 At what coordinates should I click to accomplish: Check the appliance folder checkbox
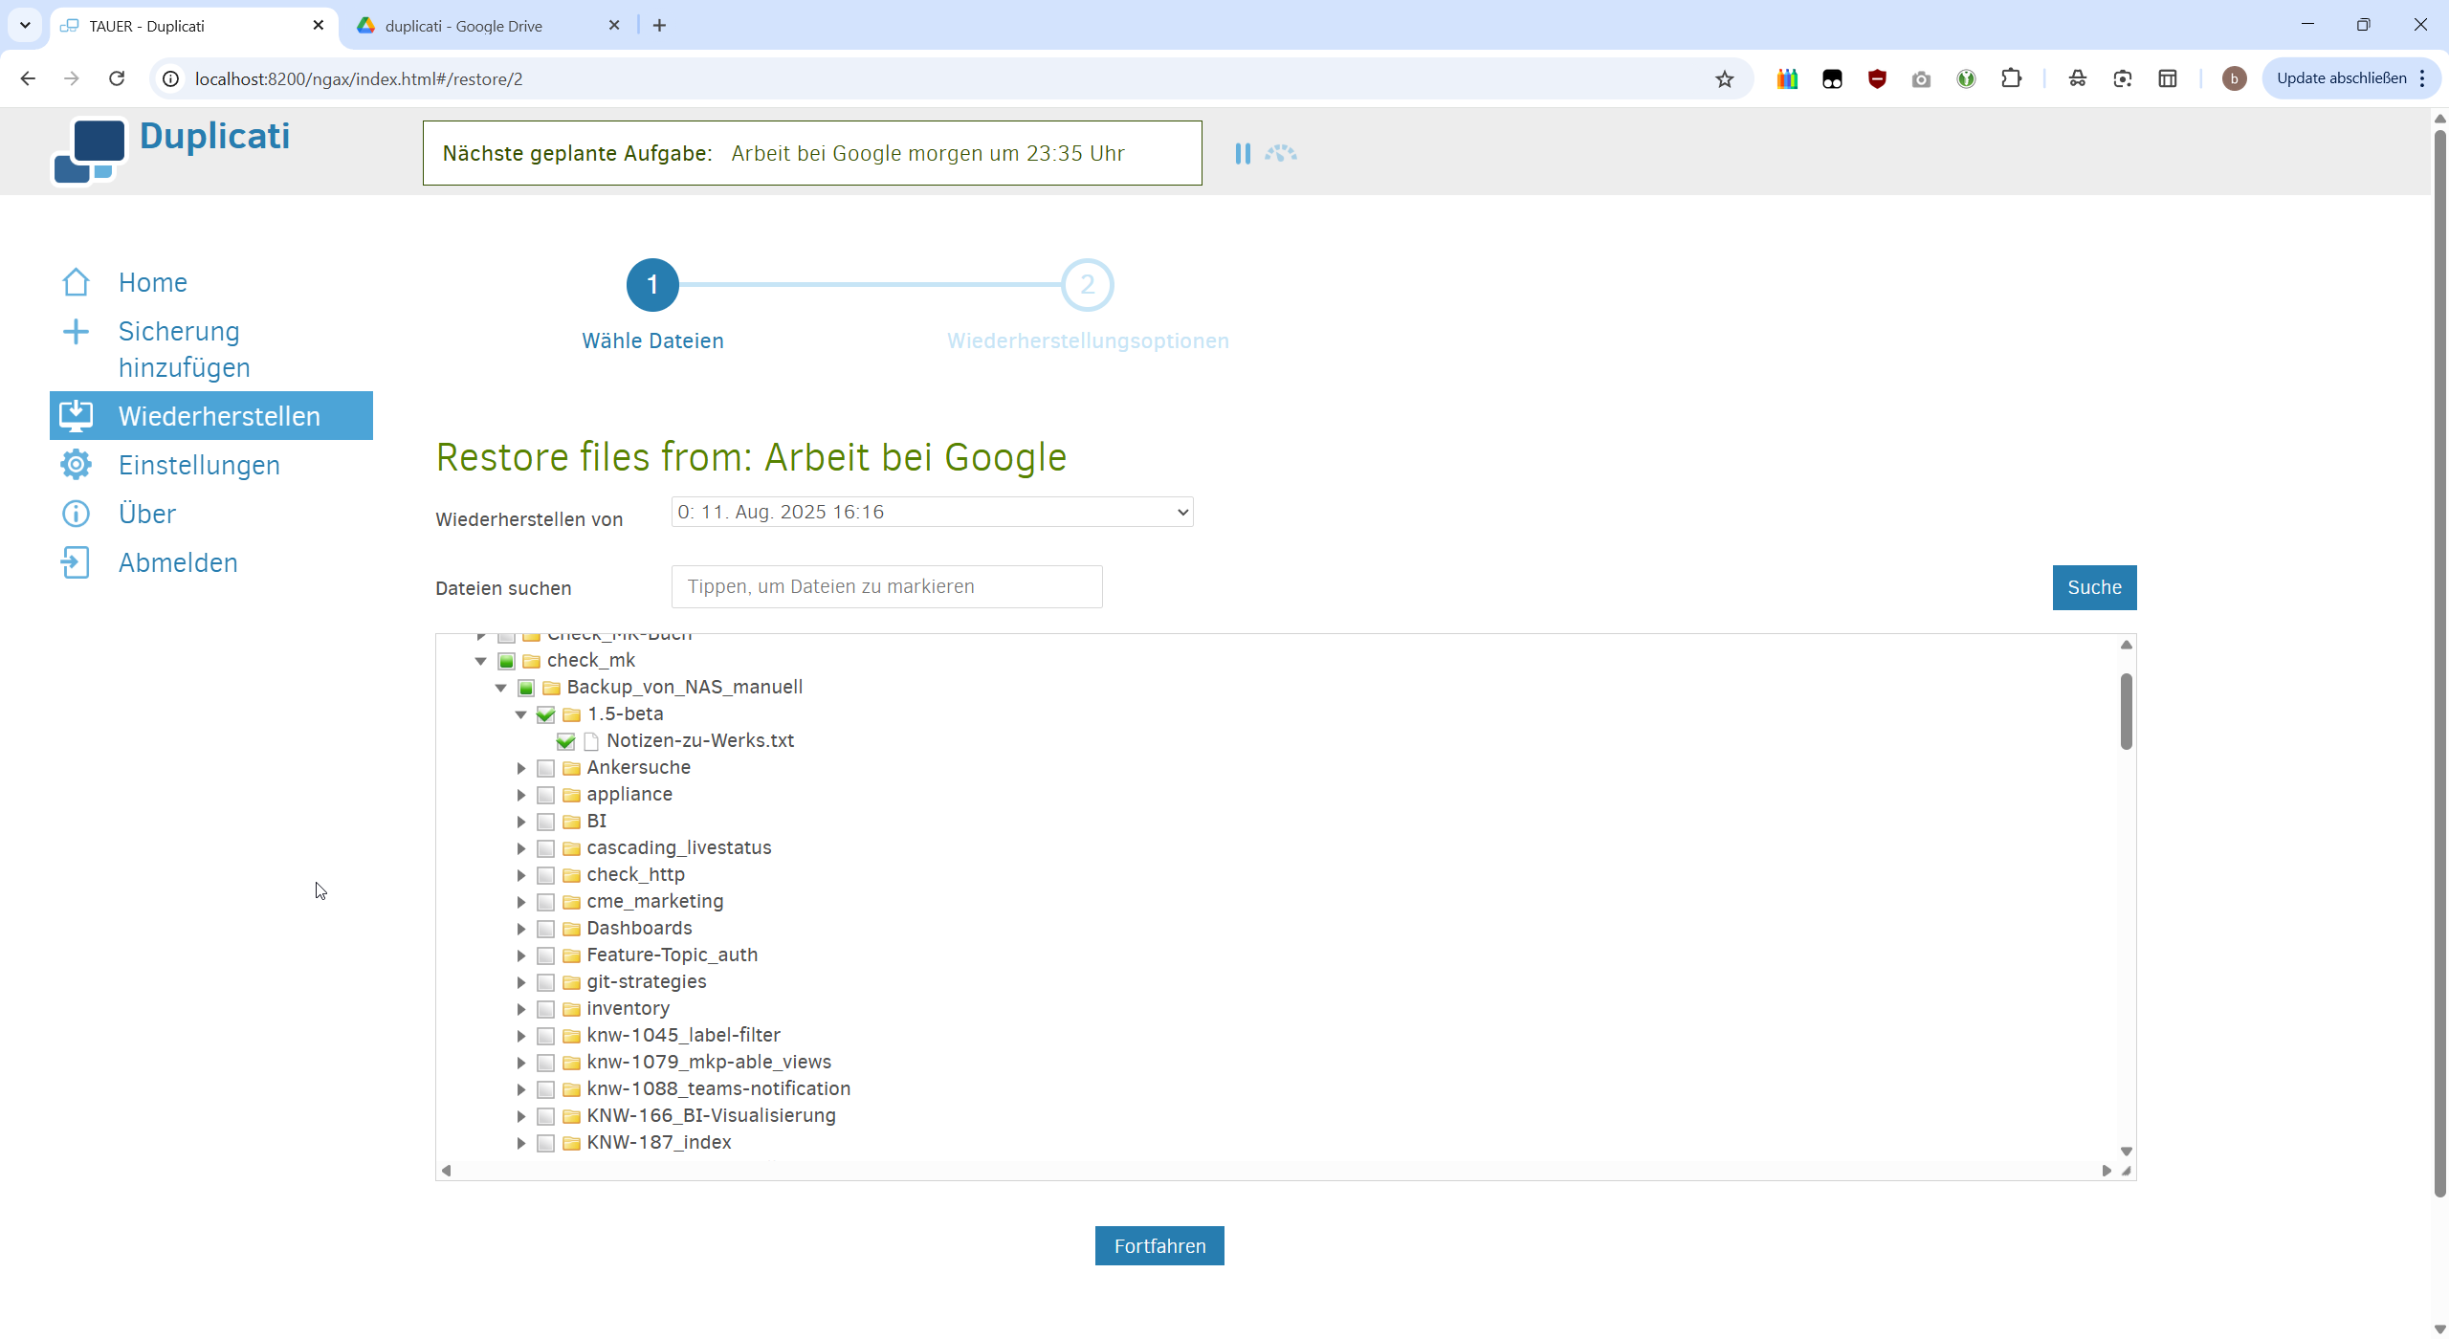tap(546, 795)
